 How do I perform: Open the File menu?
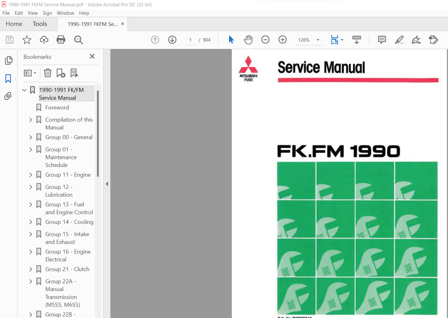point(6,13)
